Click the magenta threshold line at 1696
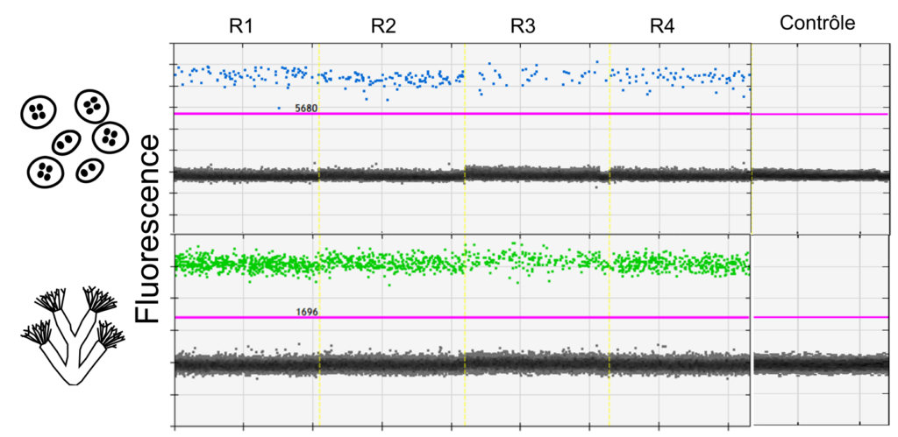Screen dimensions: 898x437 (526, 317)
